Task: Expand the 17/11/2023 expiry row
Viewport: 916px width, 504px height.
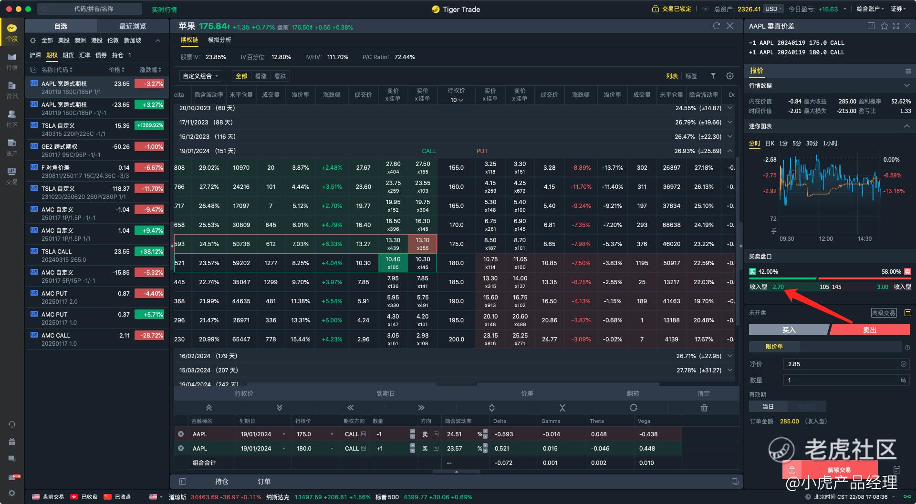Action: pyautogui.click(x=730, y=123)
